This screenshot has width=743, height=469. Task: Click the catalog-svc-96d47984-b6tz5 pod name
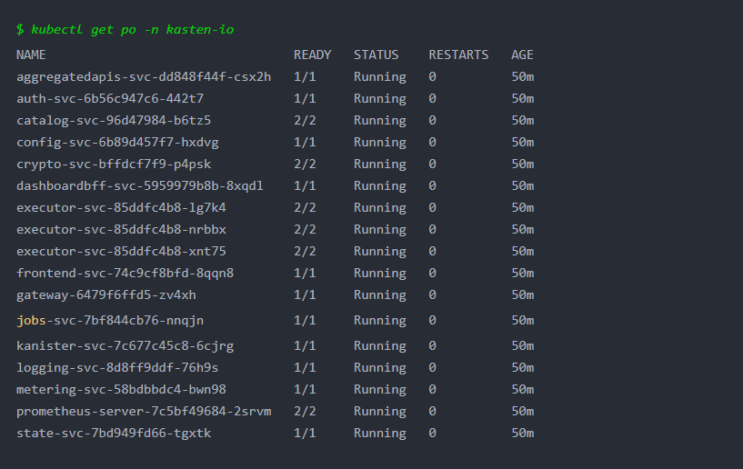(x=114, y=120)
